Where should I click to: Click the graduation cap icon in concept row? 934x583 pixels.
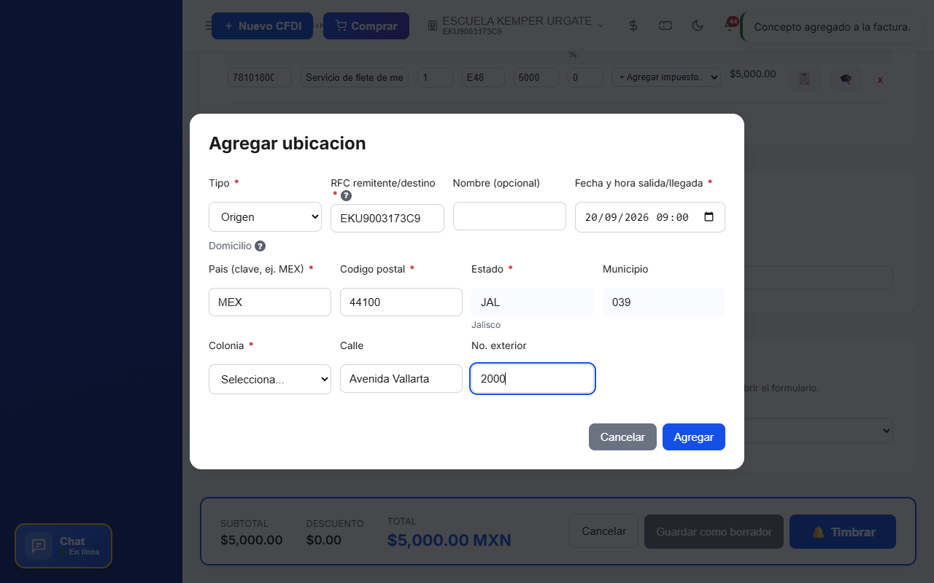846,79
